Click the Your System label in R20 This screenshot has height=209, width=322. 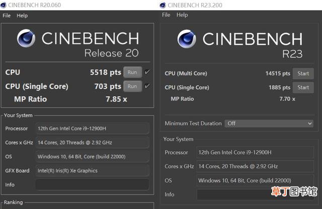18,115
